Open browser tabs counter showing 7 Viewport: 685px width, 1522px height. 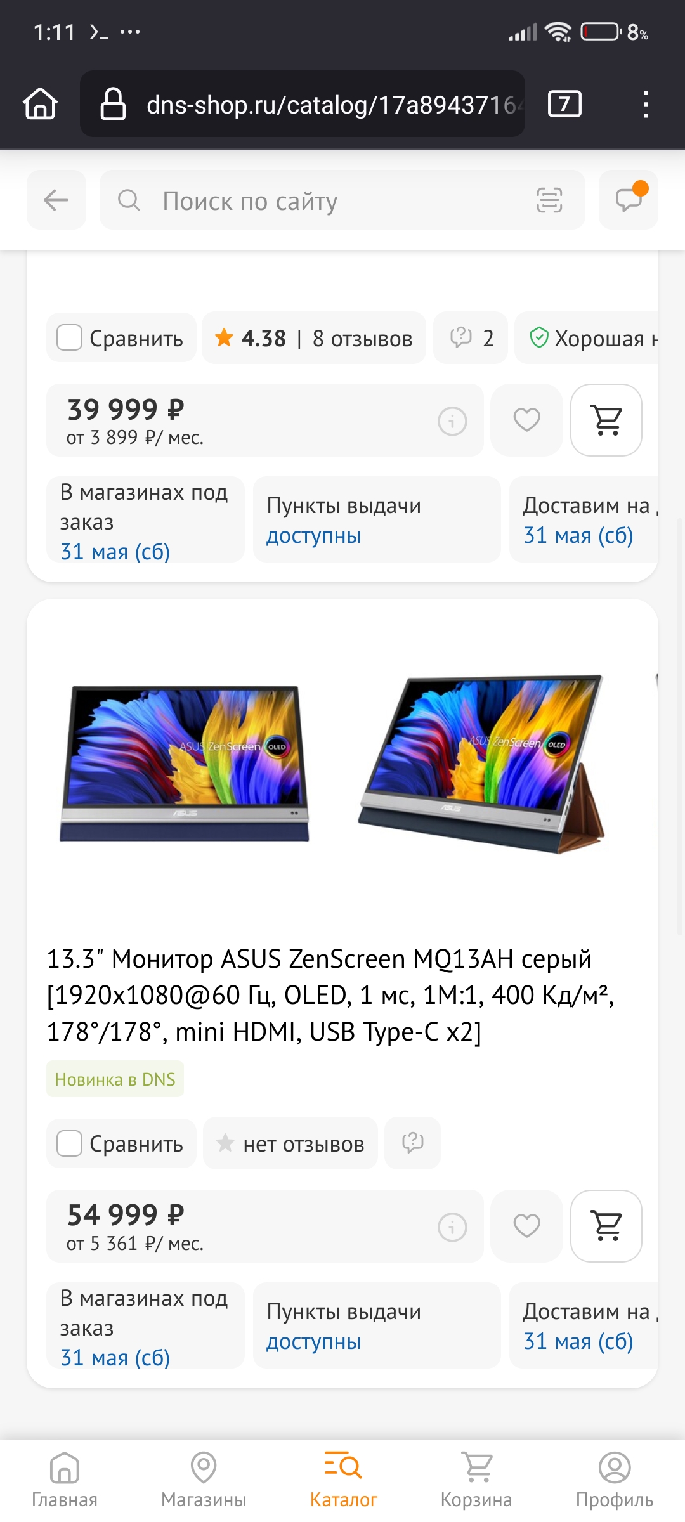coord(564,104)
